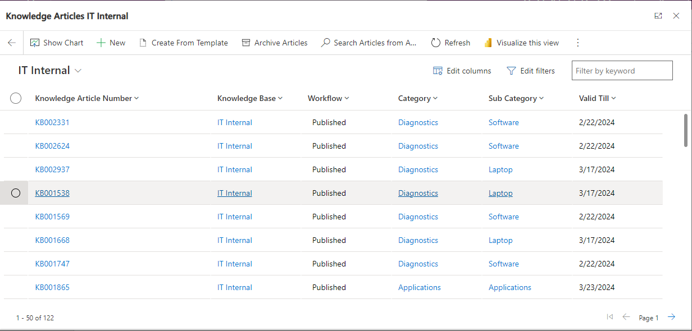Refresh the article list
Screen dimensions: 692x331
(x=450, y=43)
